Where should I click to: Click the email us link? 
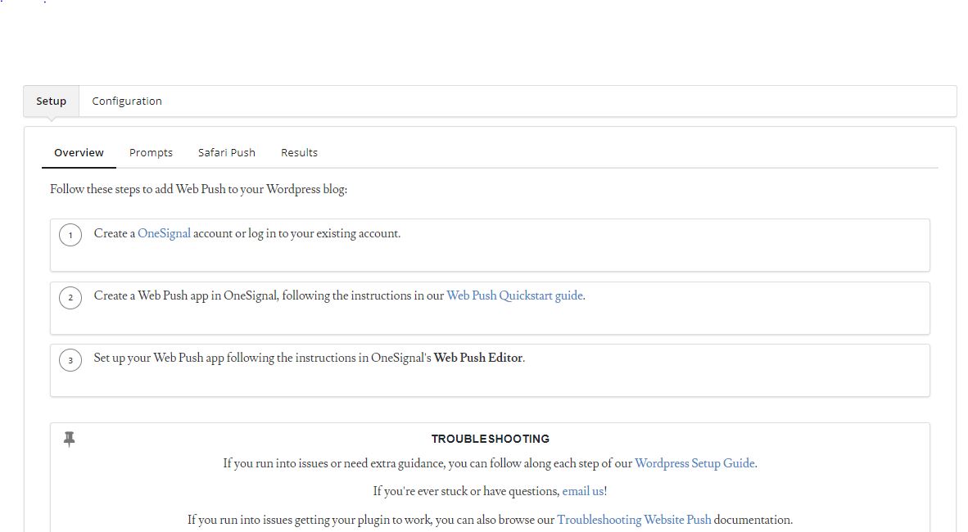[583, 490]
